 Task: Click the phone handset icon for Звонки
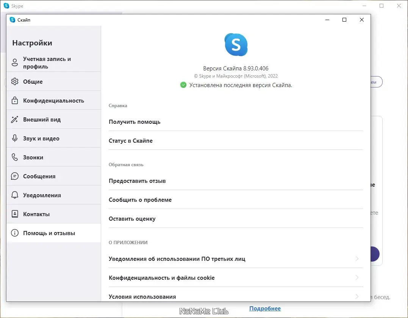(15, 157)
